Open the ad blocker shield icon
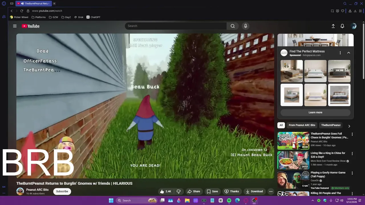 (337, 11)
